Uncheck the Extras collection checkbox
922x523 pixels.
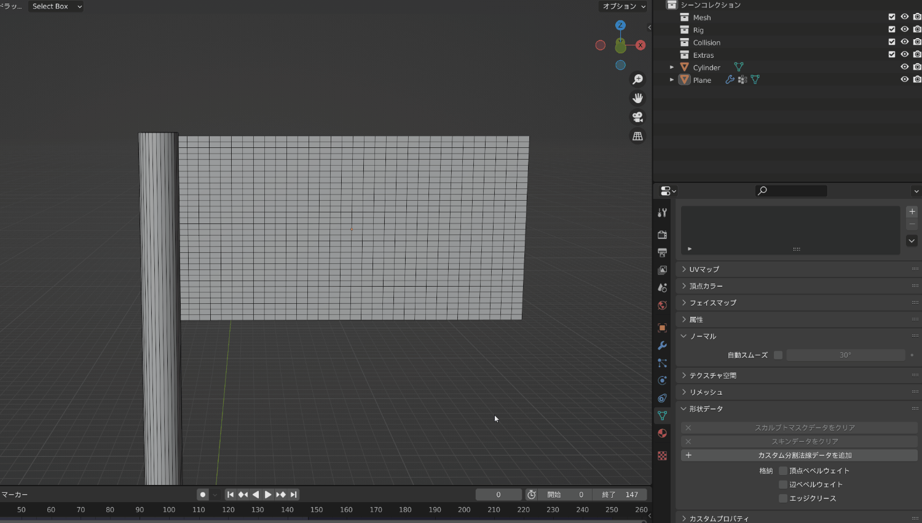[x=892, y=55]
